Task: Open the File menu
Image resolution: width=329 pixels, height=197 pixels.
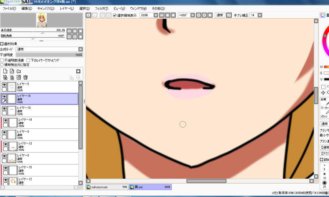Action: click(9, 9)
